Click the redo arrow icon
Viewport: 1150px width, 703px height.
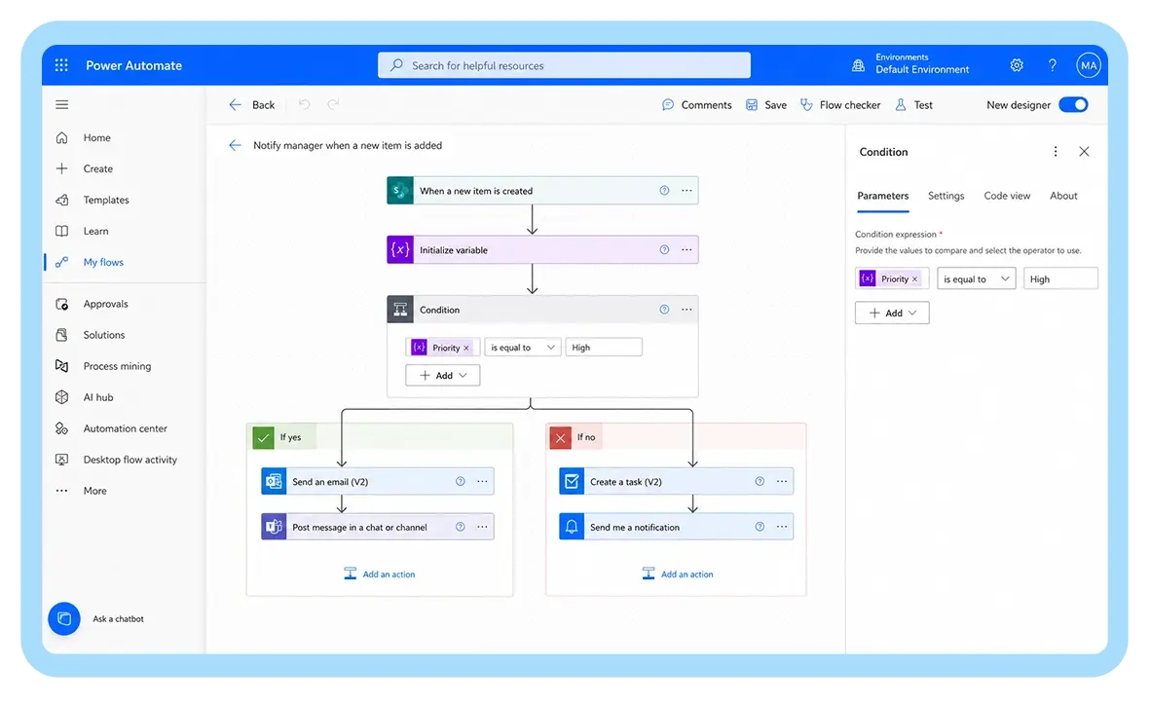333,105
